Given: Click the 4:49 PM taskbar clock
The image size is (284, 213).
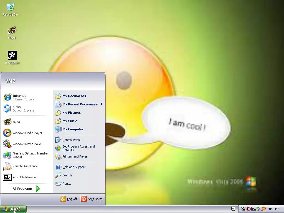Looking at the screenshot, I should click(274, 209).
